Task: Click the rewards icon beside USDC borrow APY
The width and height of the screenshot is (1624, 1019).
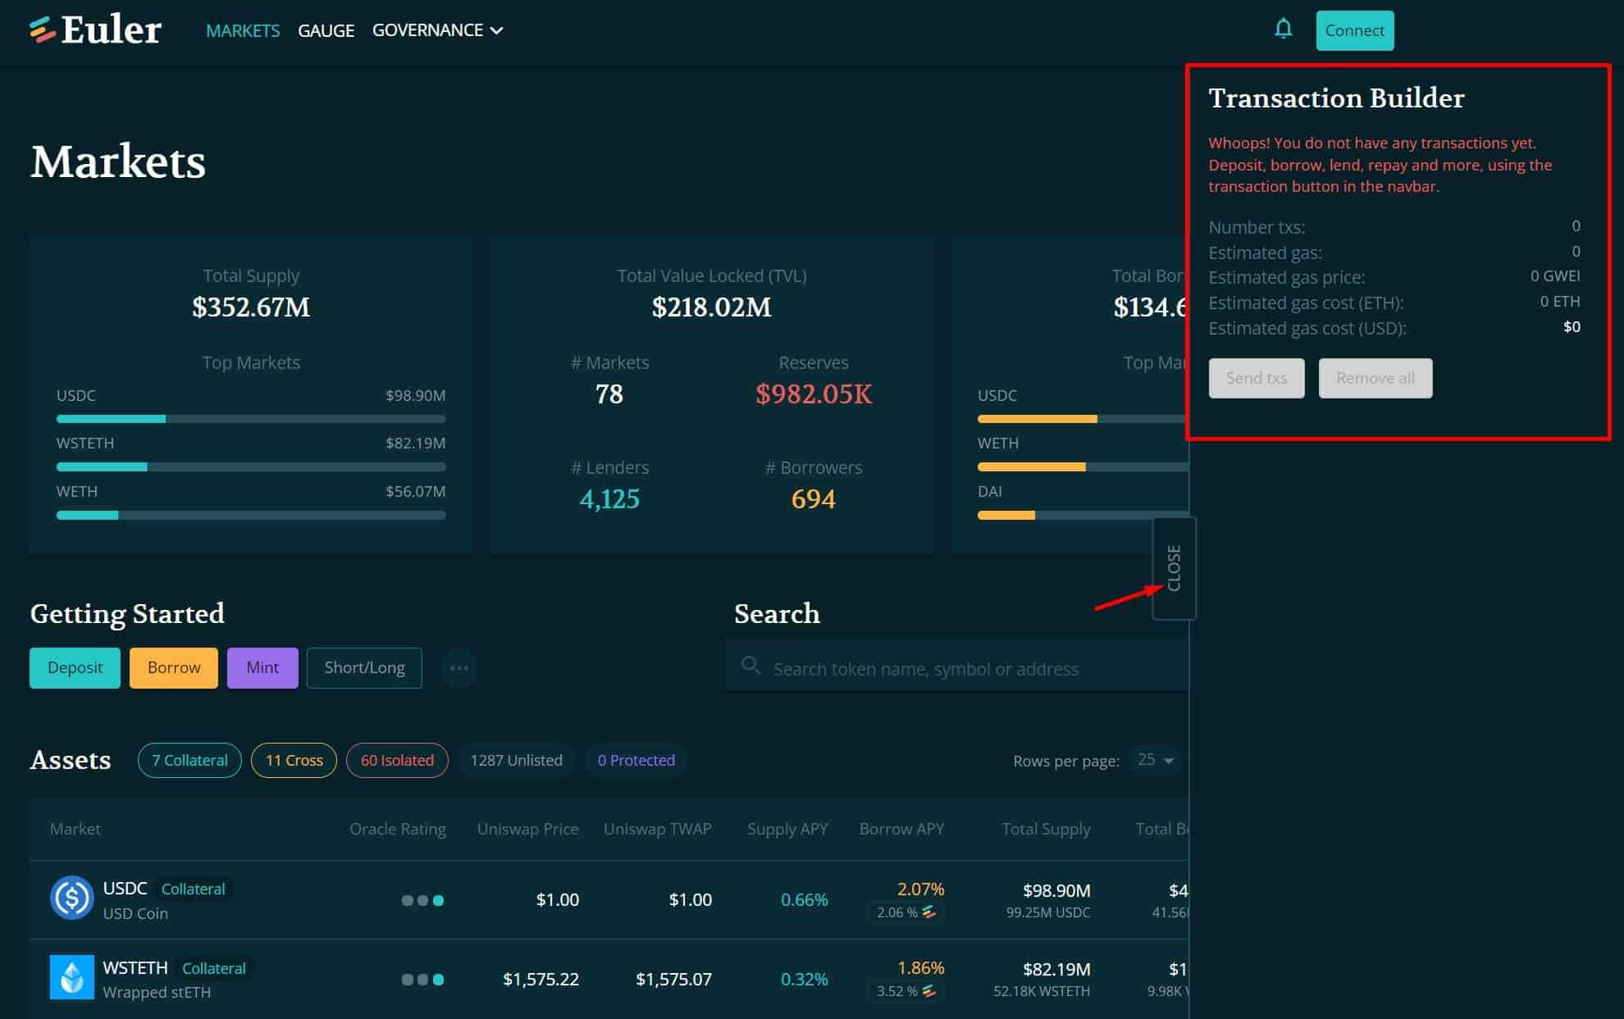Action: [x=928, y=912]
